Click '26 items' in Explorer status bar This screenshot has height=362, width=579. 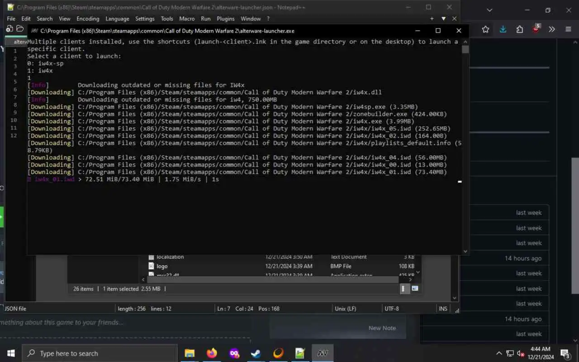tap(83, 289)
